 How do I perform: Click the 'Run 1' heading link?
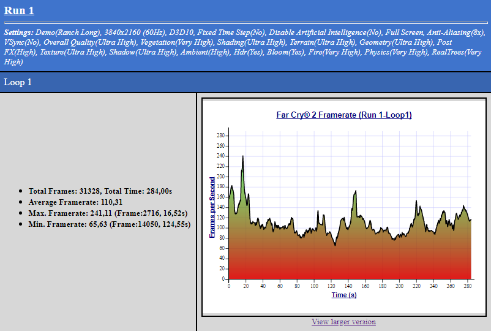[x=19, y=10]
